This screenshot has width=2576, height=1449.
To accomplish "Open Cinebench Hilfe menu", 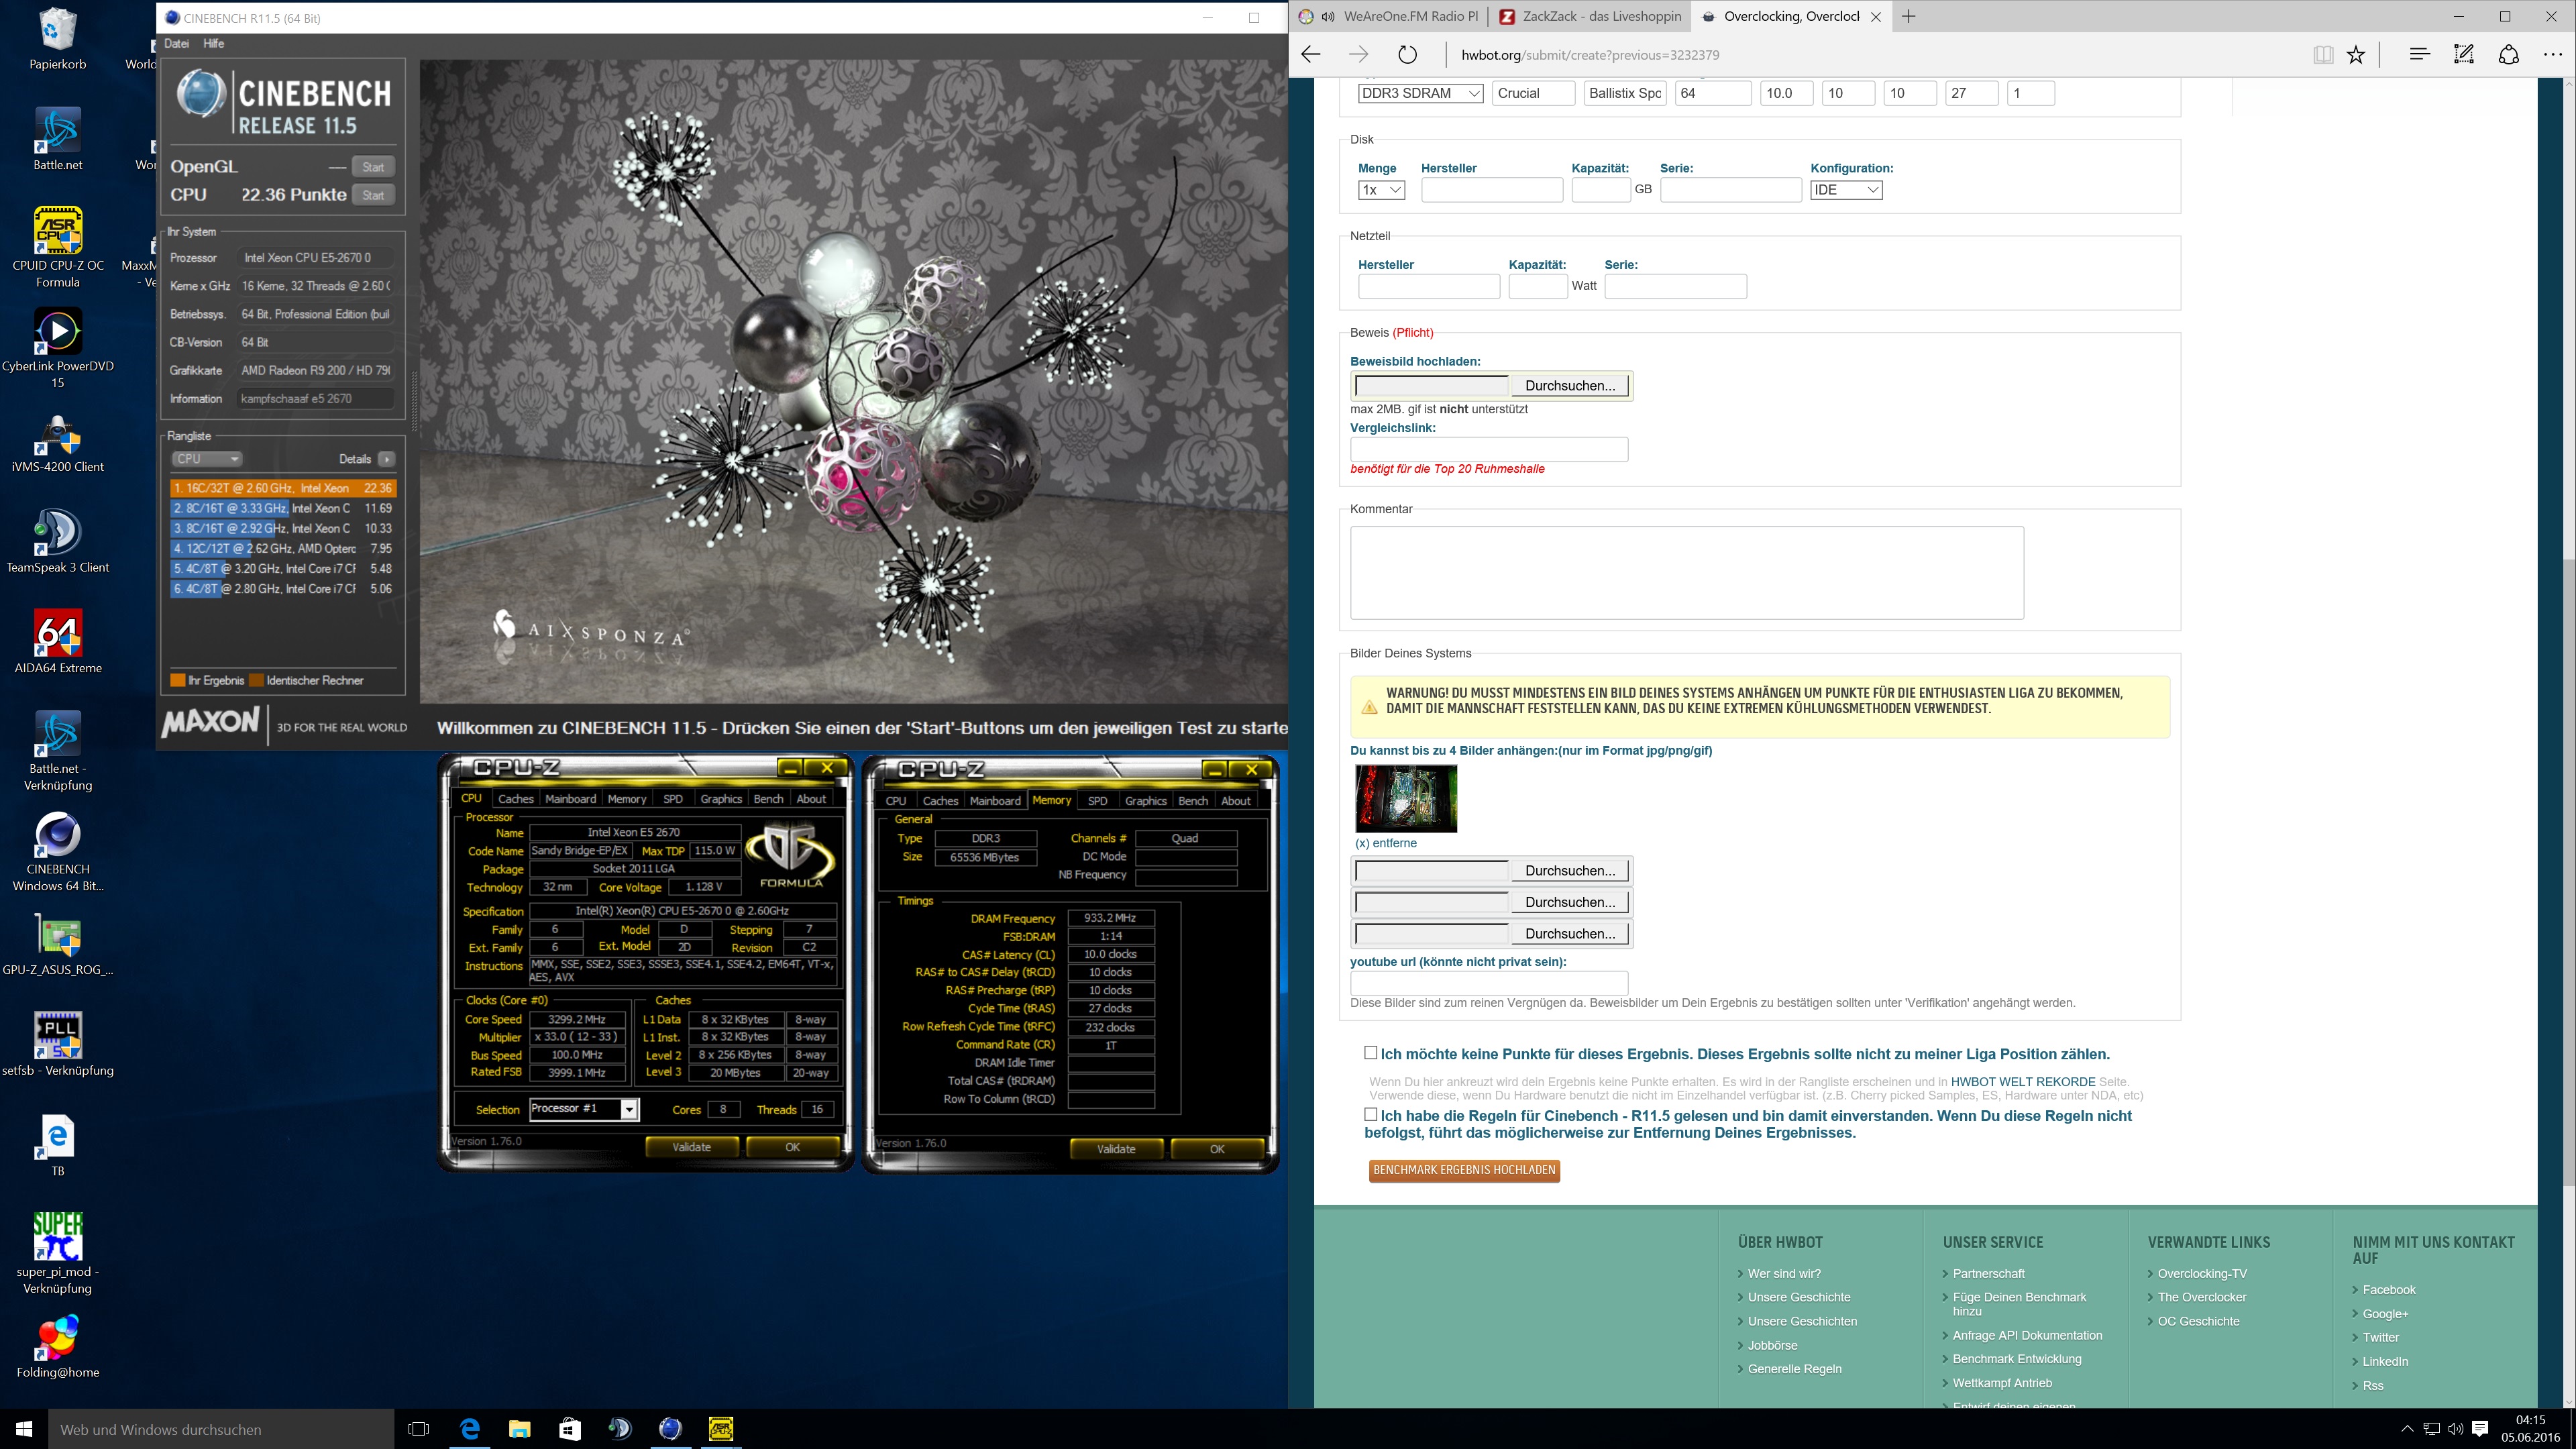I will [214, 44].
